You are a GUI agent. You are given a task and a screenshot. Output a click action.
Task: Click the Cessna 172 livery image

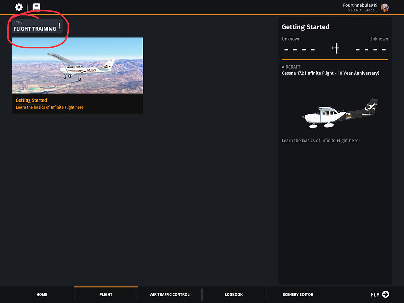point(340,113)
